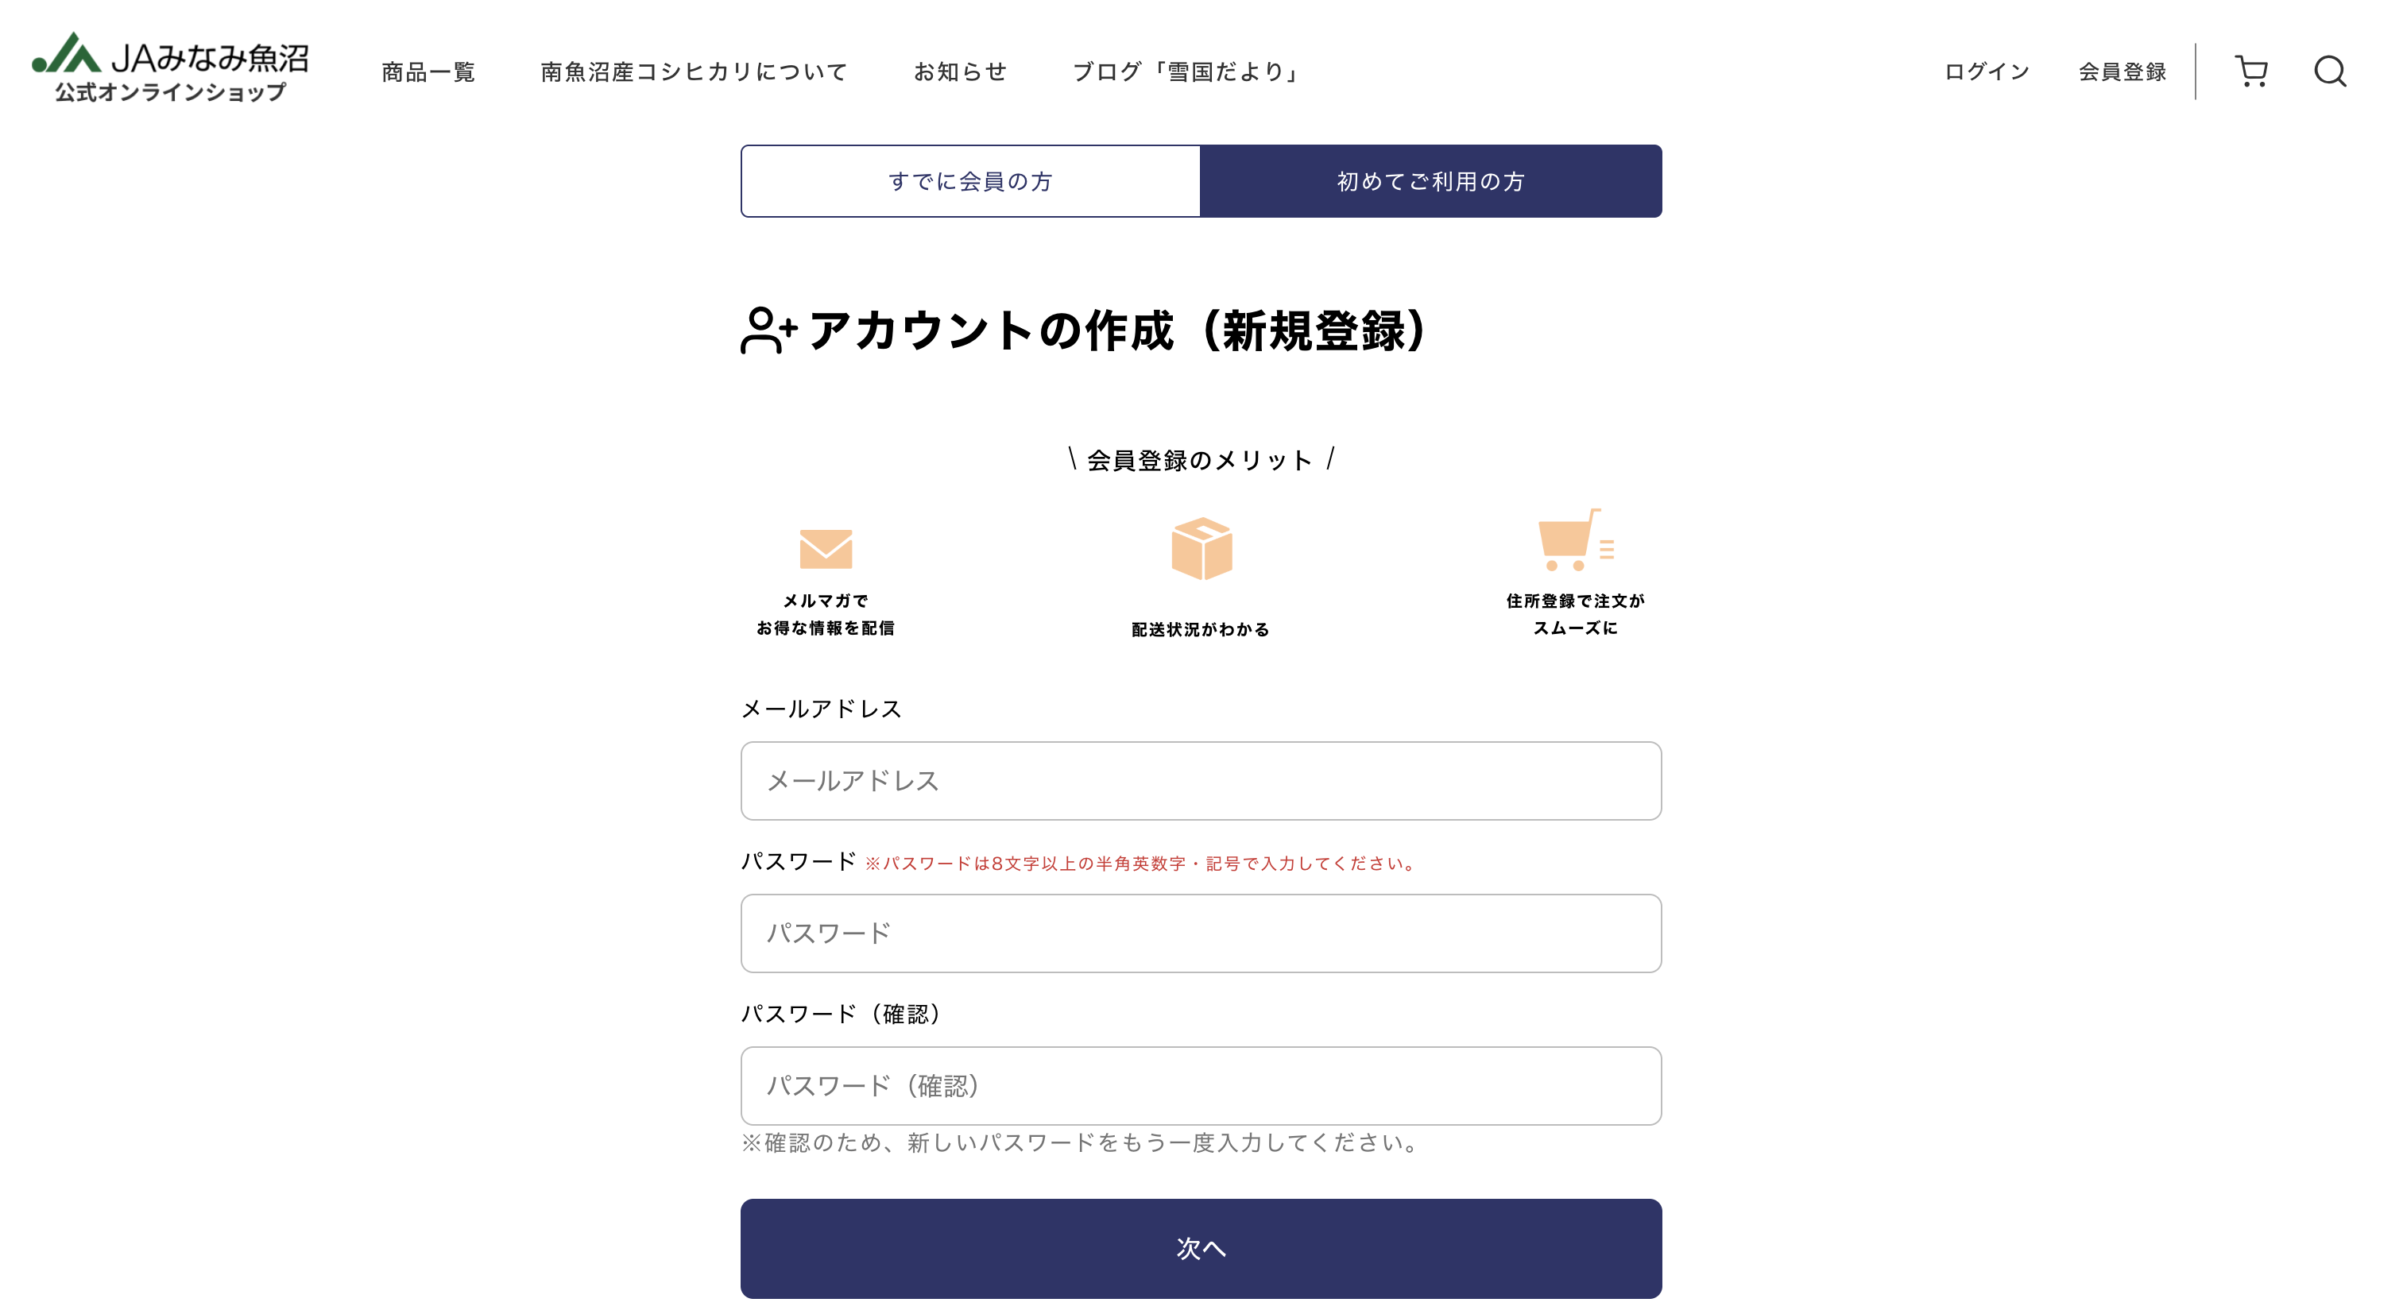Open the shopping cart icon
Image resolution: width=2403 pixels, height=1314 pixels.
(x=2254, y=71)
